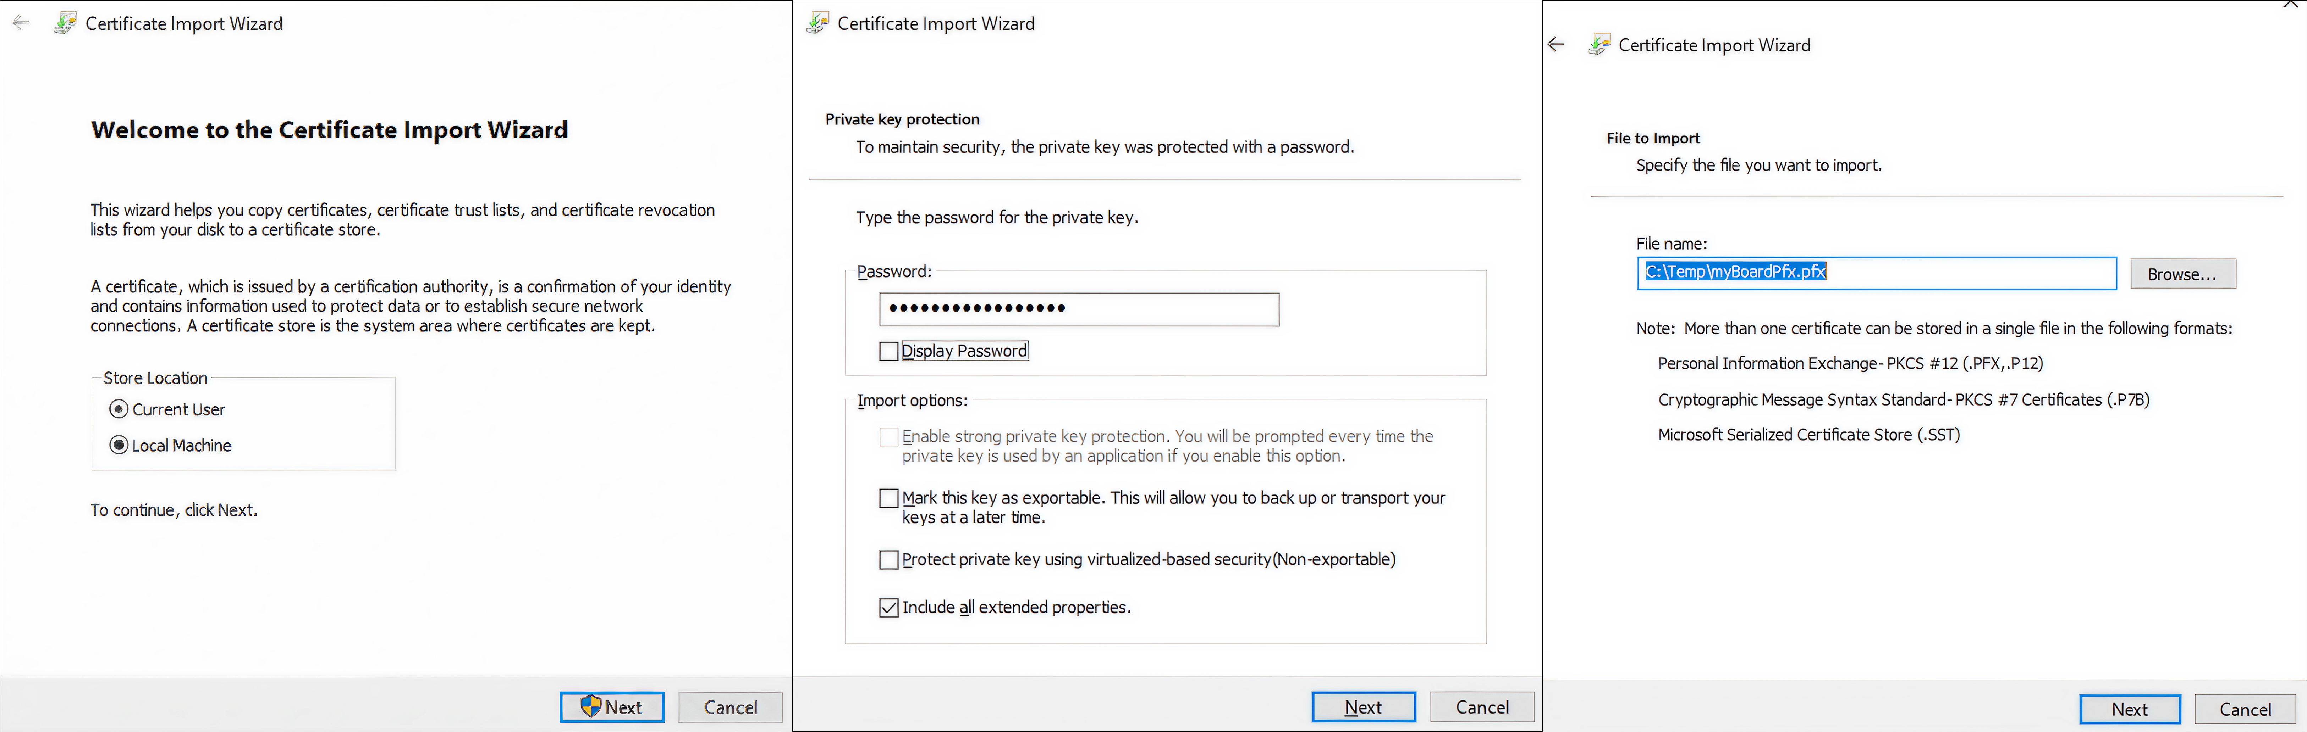Enable Protect private key using virtualized-based security

(x=888, y=559)
